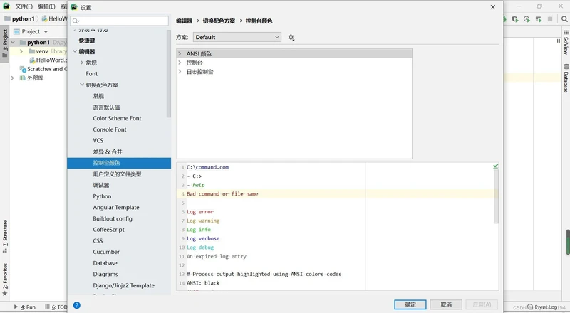The image size is (570, 313).
Task: Click the 取消 button
Action: [446, 304]
